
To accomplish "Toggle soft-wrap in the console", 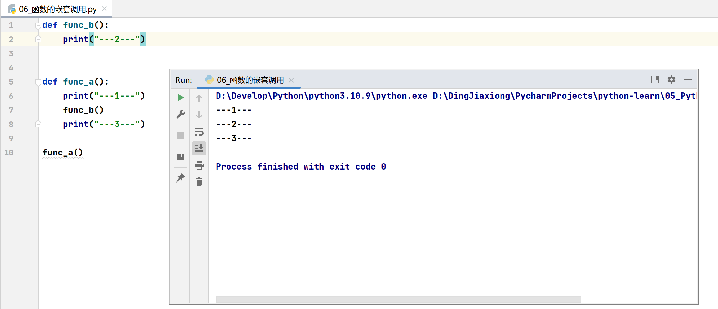I will click(x=199, y=132).
